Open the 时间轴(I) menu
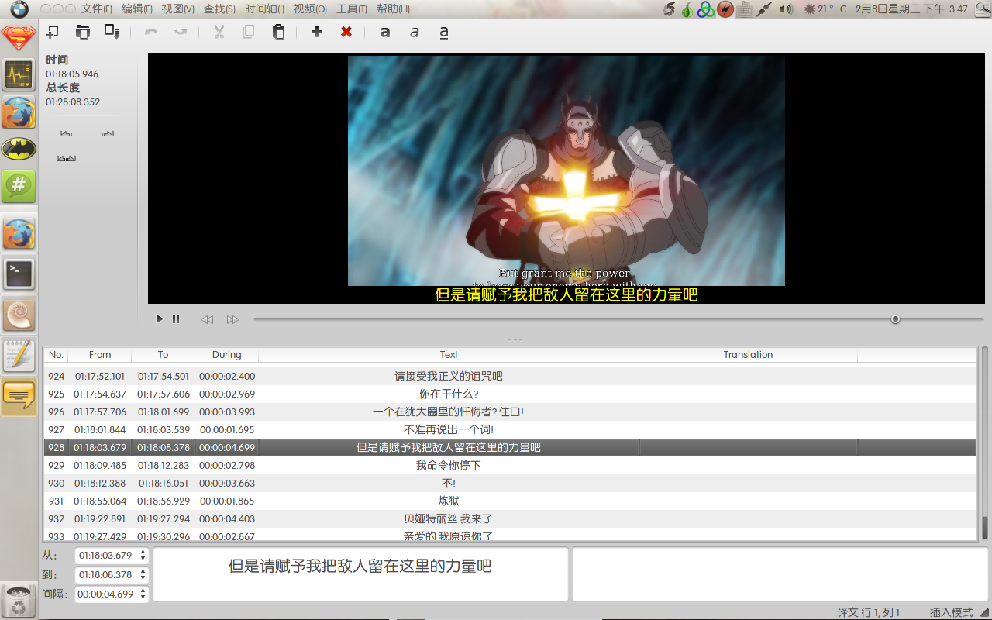The image size is (992, 620). click(x=264, y=9)
